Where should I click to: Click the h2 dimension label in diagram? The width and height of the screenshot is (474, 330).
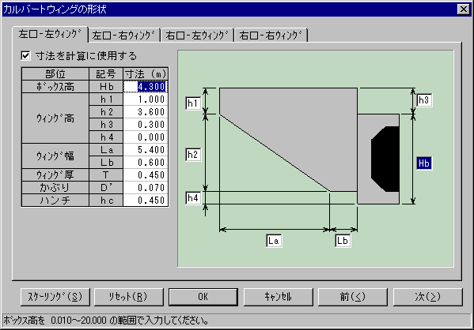193,155
